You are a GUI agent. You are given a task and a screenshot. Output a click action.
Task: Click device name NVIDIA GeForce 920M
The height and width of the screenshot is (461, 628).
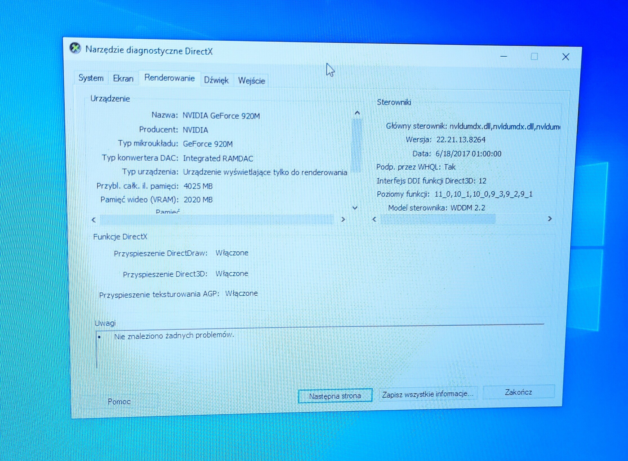click(x=221, y=116)
